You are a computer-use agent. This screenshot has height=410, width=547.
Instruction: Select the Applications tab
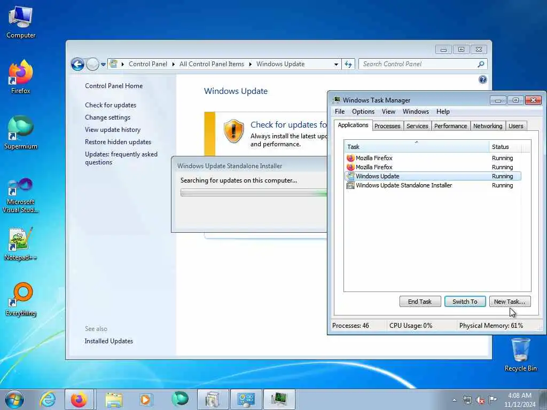353,125
